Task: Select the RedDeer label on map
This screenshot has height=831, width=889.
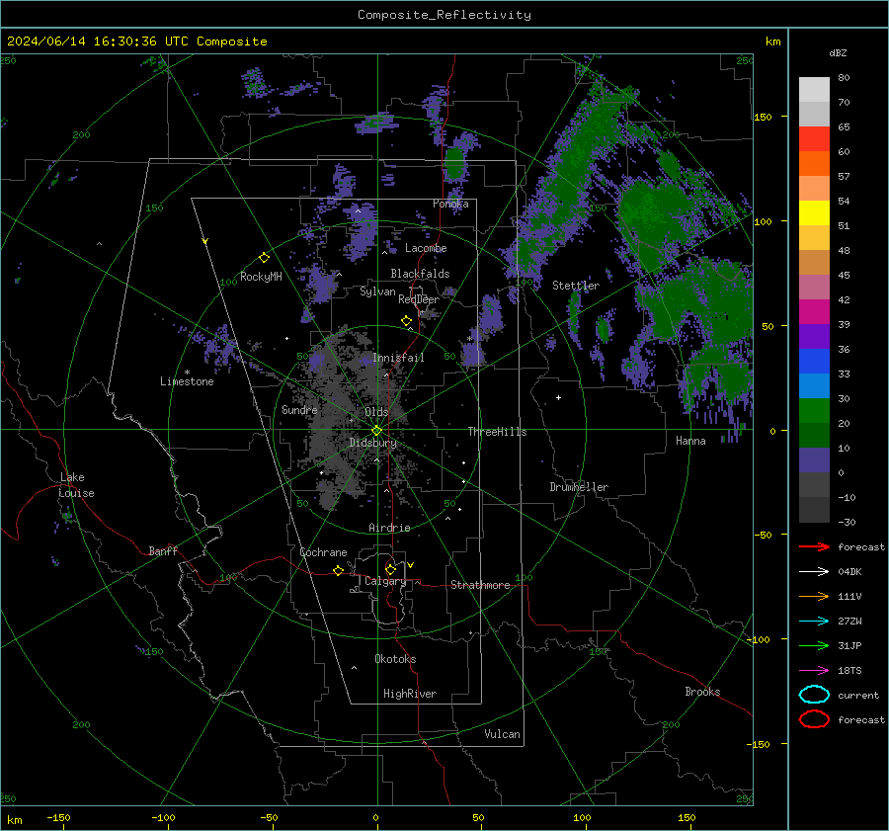Action: (x=419, y=299)
